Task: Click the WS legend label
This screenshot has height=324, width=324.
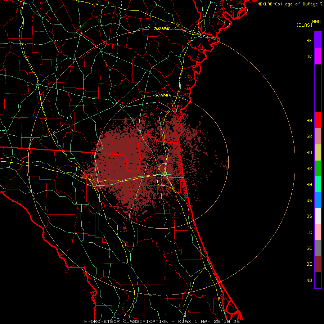Action: (x=309, y=201)
